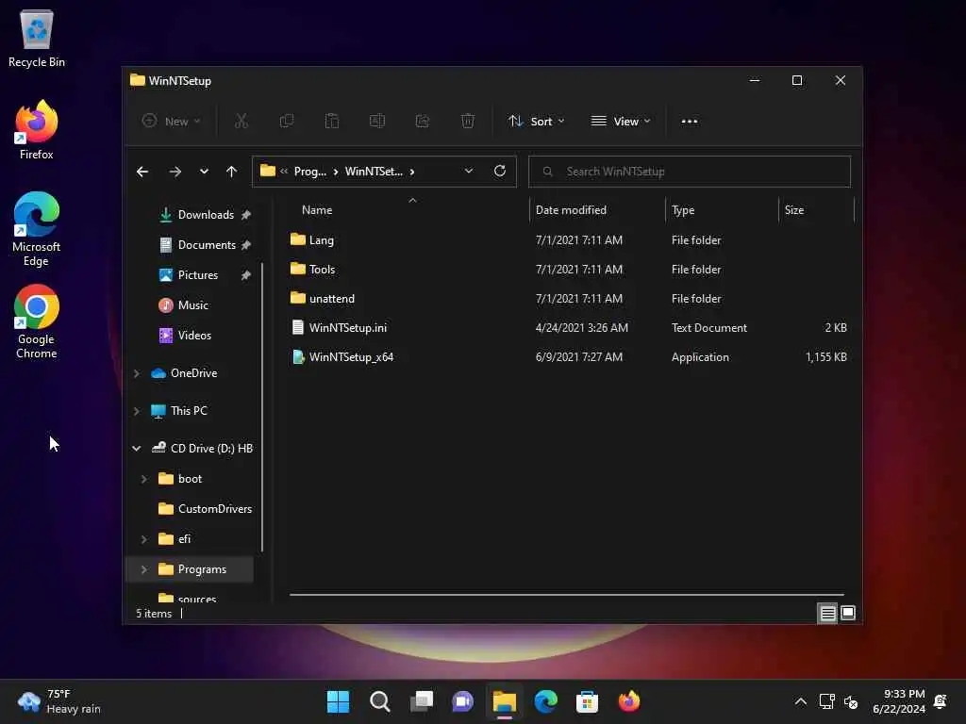
Task: Open the notification bell icon
Action: click(941, 701)
